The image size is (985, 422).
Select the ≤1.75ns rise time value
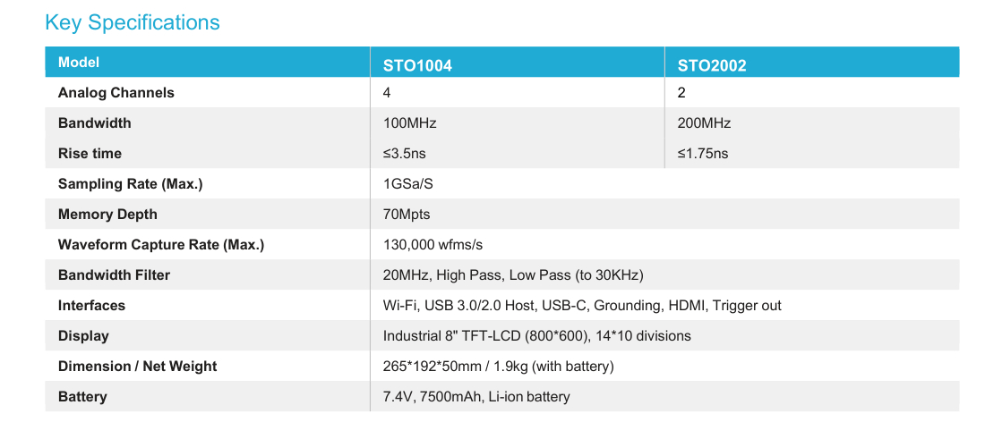pyautogui.click(x=703, y=154)
